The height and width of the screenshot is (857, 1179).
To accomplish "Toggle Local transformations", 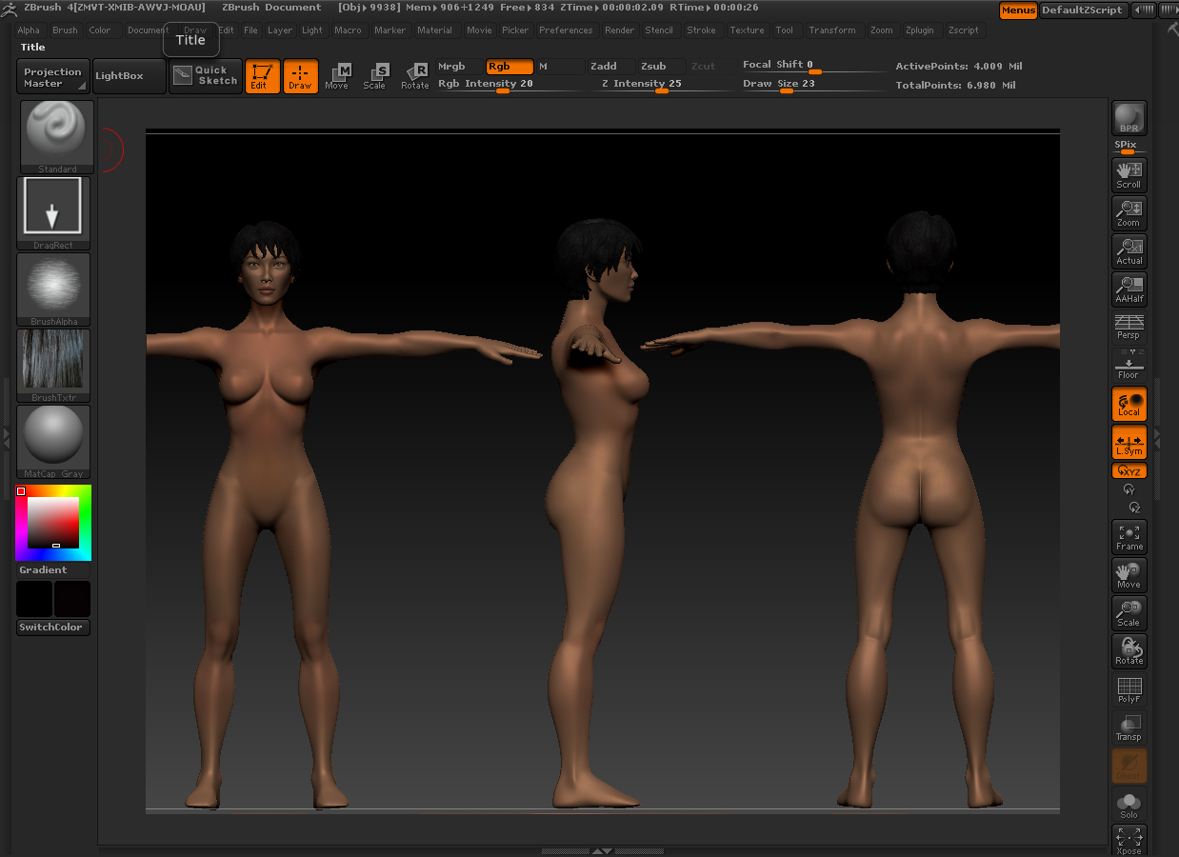I will [x=1129, y=404].
